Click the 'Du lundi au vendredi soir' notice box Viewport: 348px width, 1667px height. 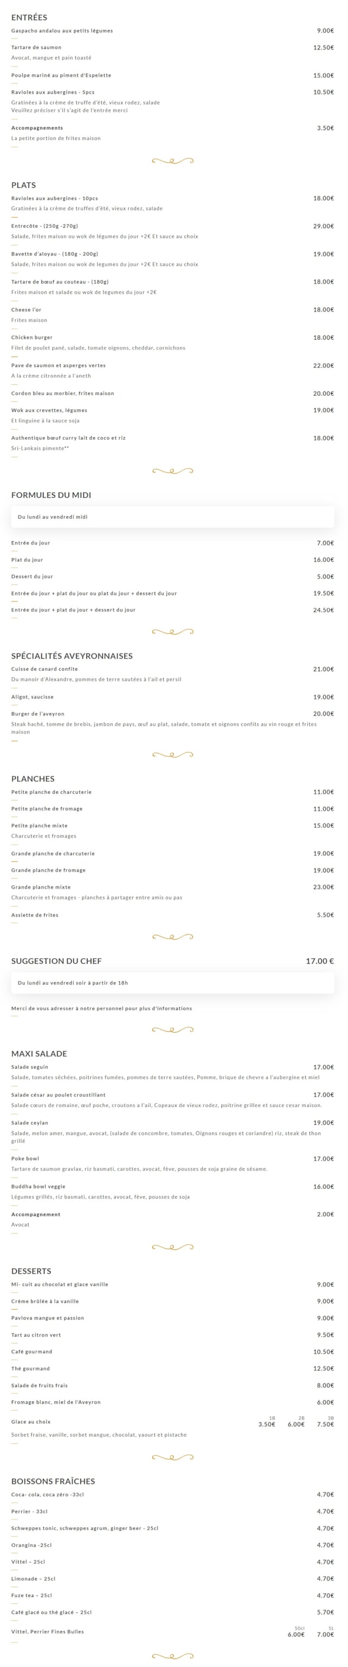point(173,983)
